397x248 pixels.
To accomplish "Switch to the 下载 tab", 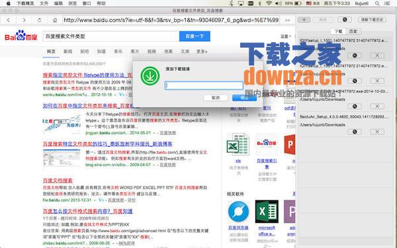I will (x=338, y=31).
